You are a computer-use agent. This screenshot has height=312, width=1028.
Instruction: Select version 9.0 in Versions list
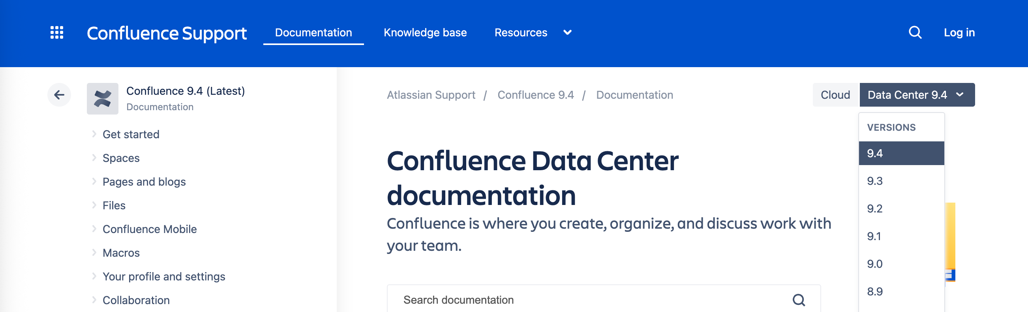[901, 264]
